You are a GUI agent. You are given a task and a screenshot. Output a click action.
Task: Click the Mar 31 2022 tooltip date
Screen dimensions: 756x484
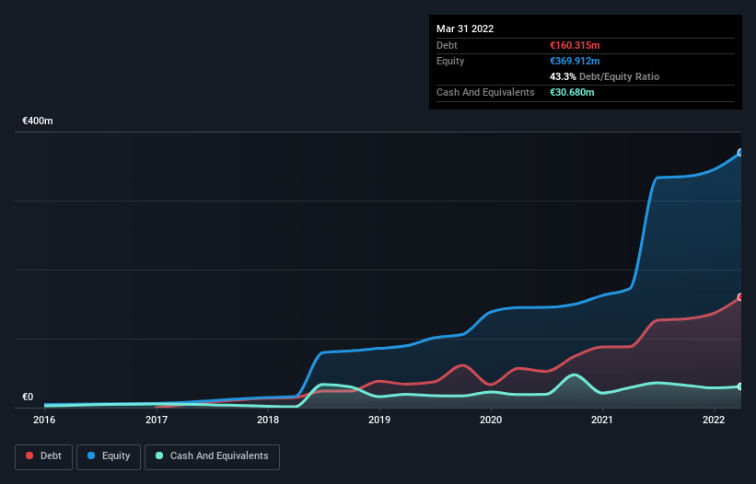465,29
